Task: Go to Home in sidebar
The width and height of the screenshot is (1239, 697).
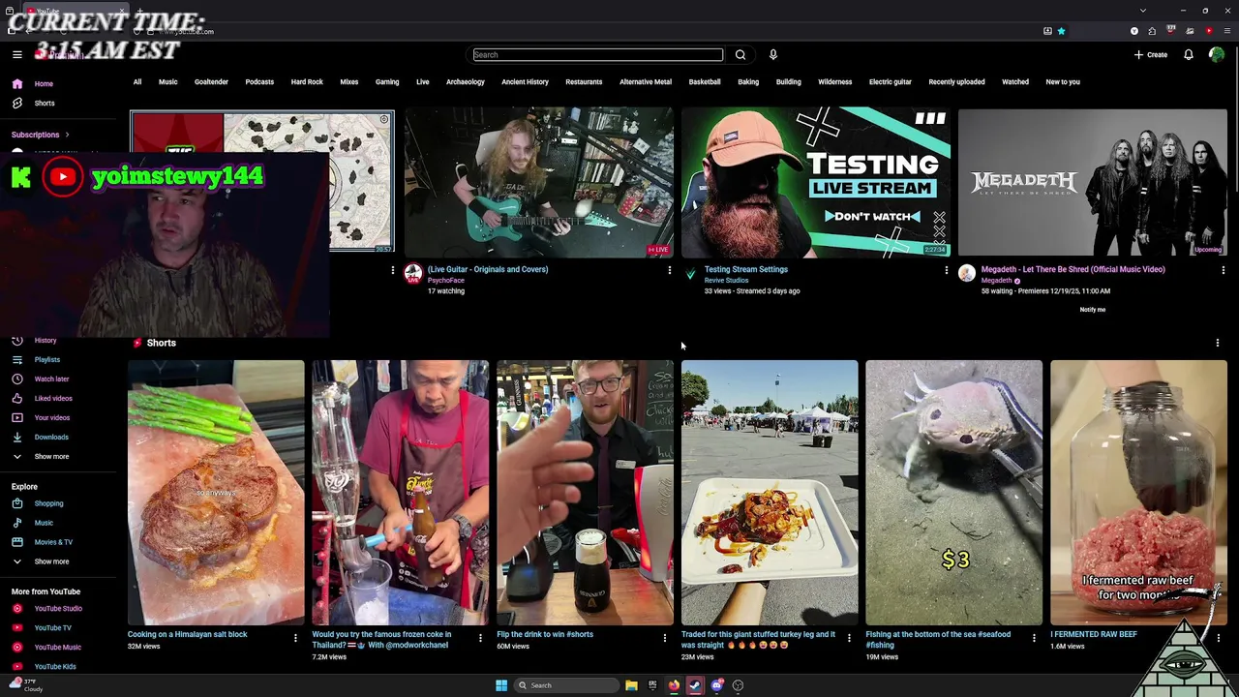Action: point(44,84)
